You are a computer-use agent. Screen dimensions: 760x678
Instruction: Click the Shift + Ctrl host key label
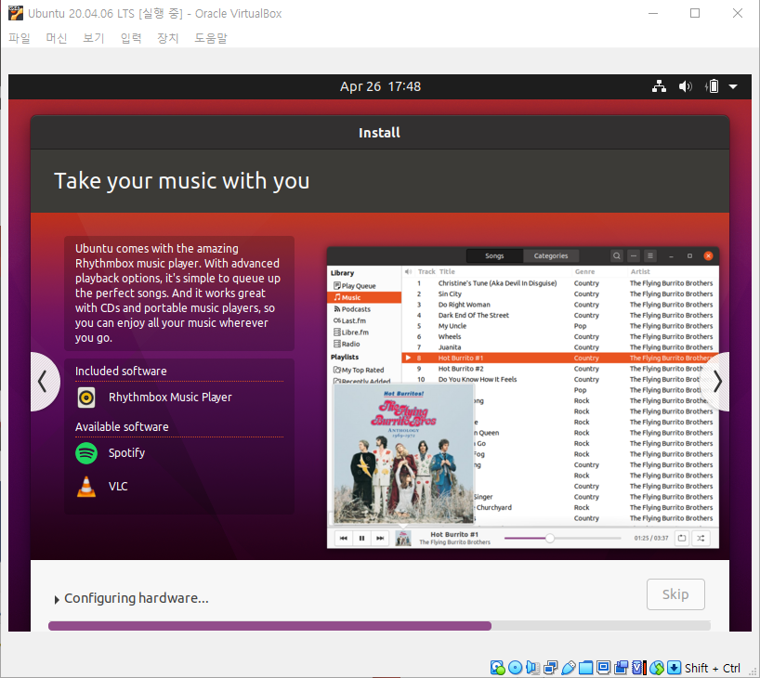click(x=712, y=668)
